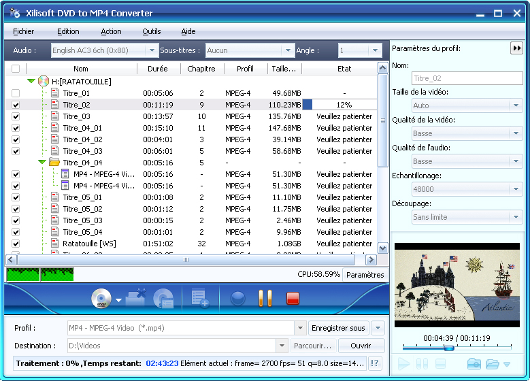Toggle the select-all checkbox in header

(x=16, y=69)
